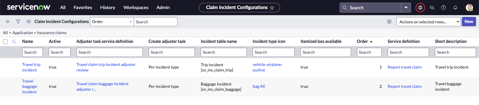
Task: Open the Workspaces menu
Action: (136, 8)
